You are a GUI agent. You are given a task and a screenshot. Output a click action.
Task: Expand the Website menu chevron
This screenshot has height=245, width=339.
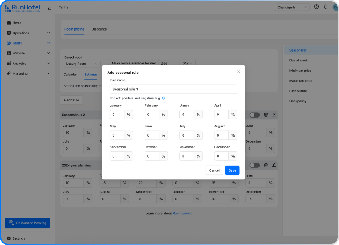pos(49,53)
